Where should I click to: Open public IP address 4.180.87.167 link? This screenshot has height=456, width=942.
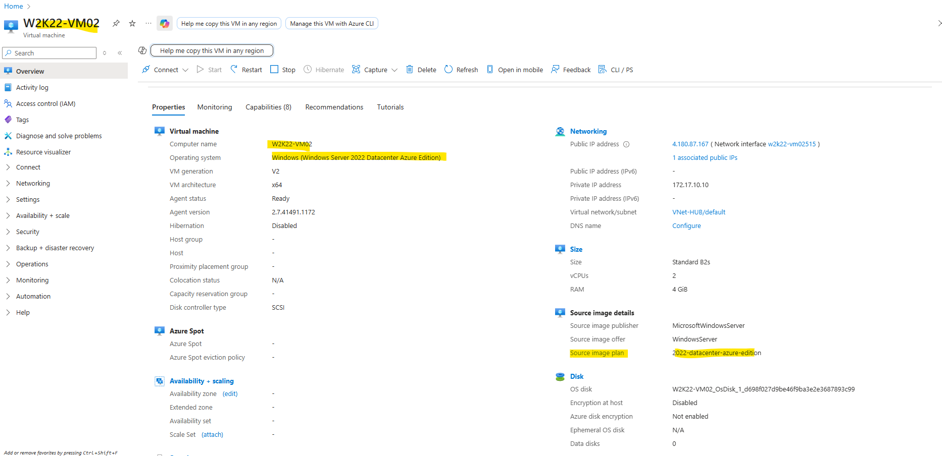690,144
